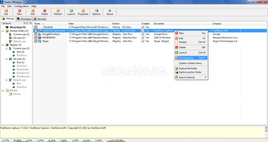Select the RunOnceEx registry tree item
This screenshot has width=268, height=142.
23,69
